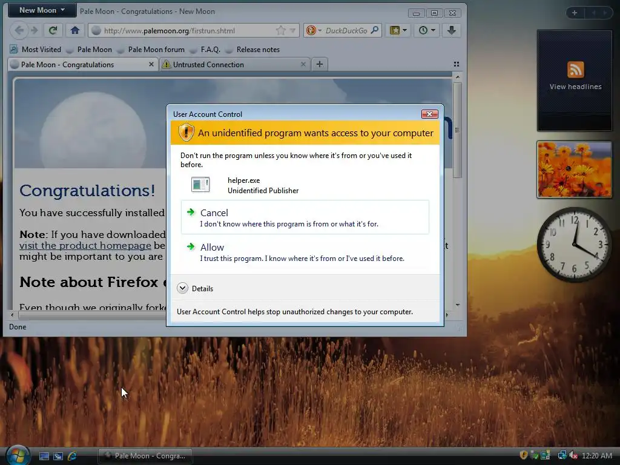The width and height of the screenshot is (620, 465).
Task: Maximize the Pale Moon browser window
Action: click(434, 13)
